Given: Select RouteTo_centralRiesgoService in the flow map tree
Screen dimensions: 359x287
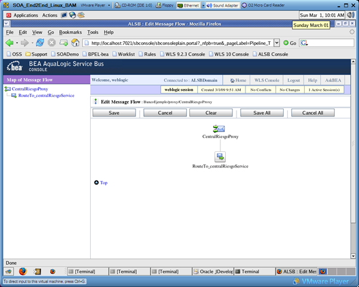Looking at the screenshot, I should point(46,96).
